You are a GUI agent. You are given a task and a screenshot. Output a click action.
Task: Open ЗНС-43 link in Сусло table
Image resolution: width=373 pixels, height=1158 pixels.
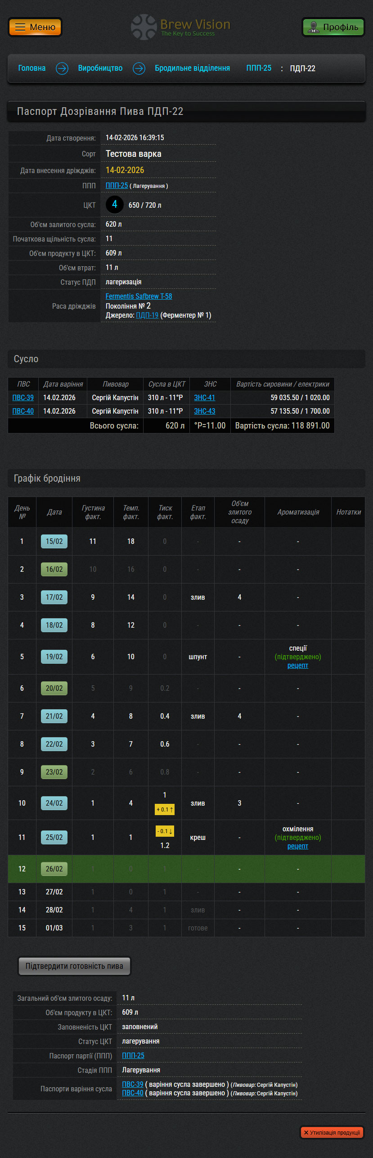click(x=204, y=411)
